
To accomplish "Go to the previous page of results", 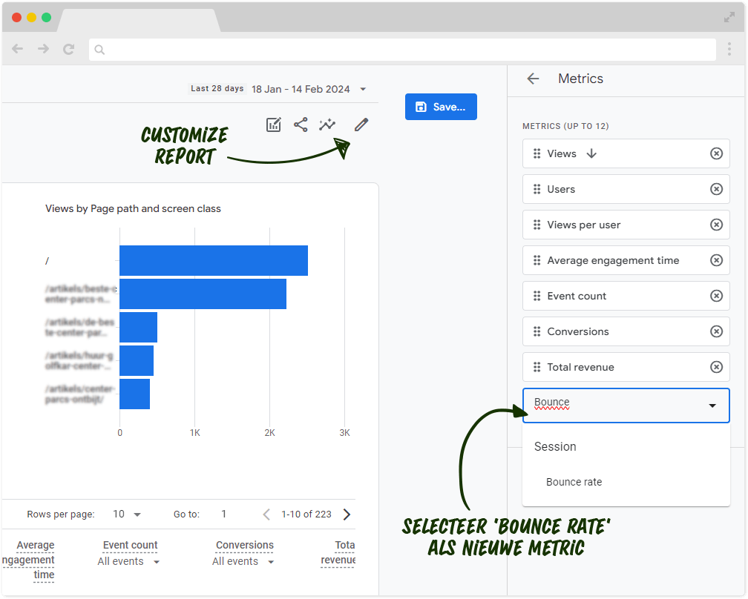I will 266,514.
